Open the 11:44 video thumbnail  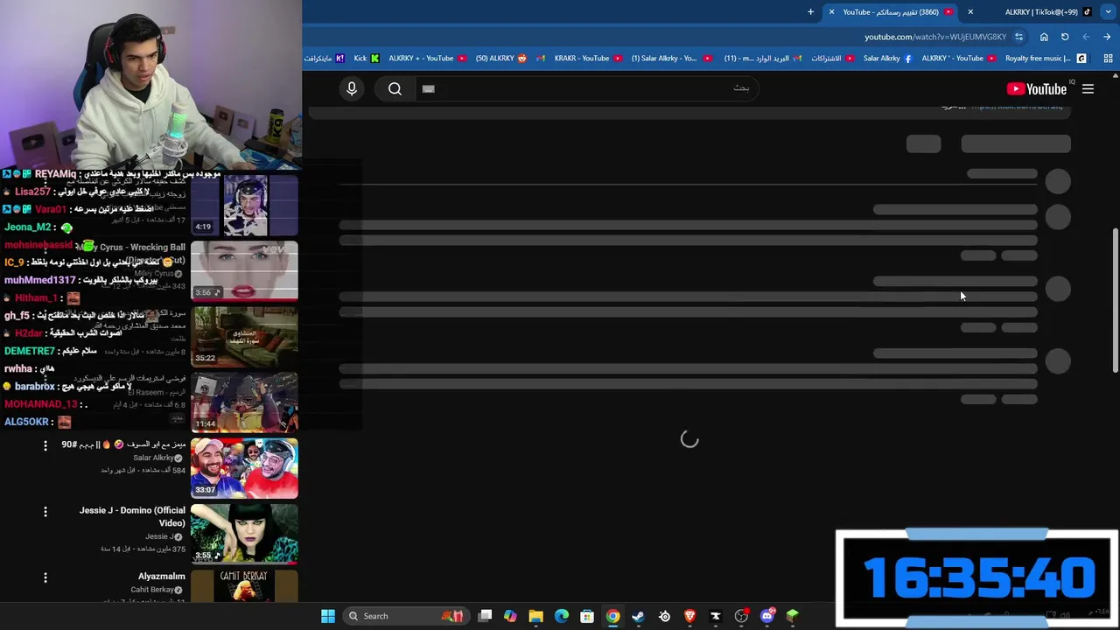click(244, 402)
